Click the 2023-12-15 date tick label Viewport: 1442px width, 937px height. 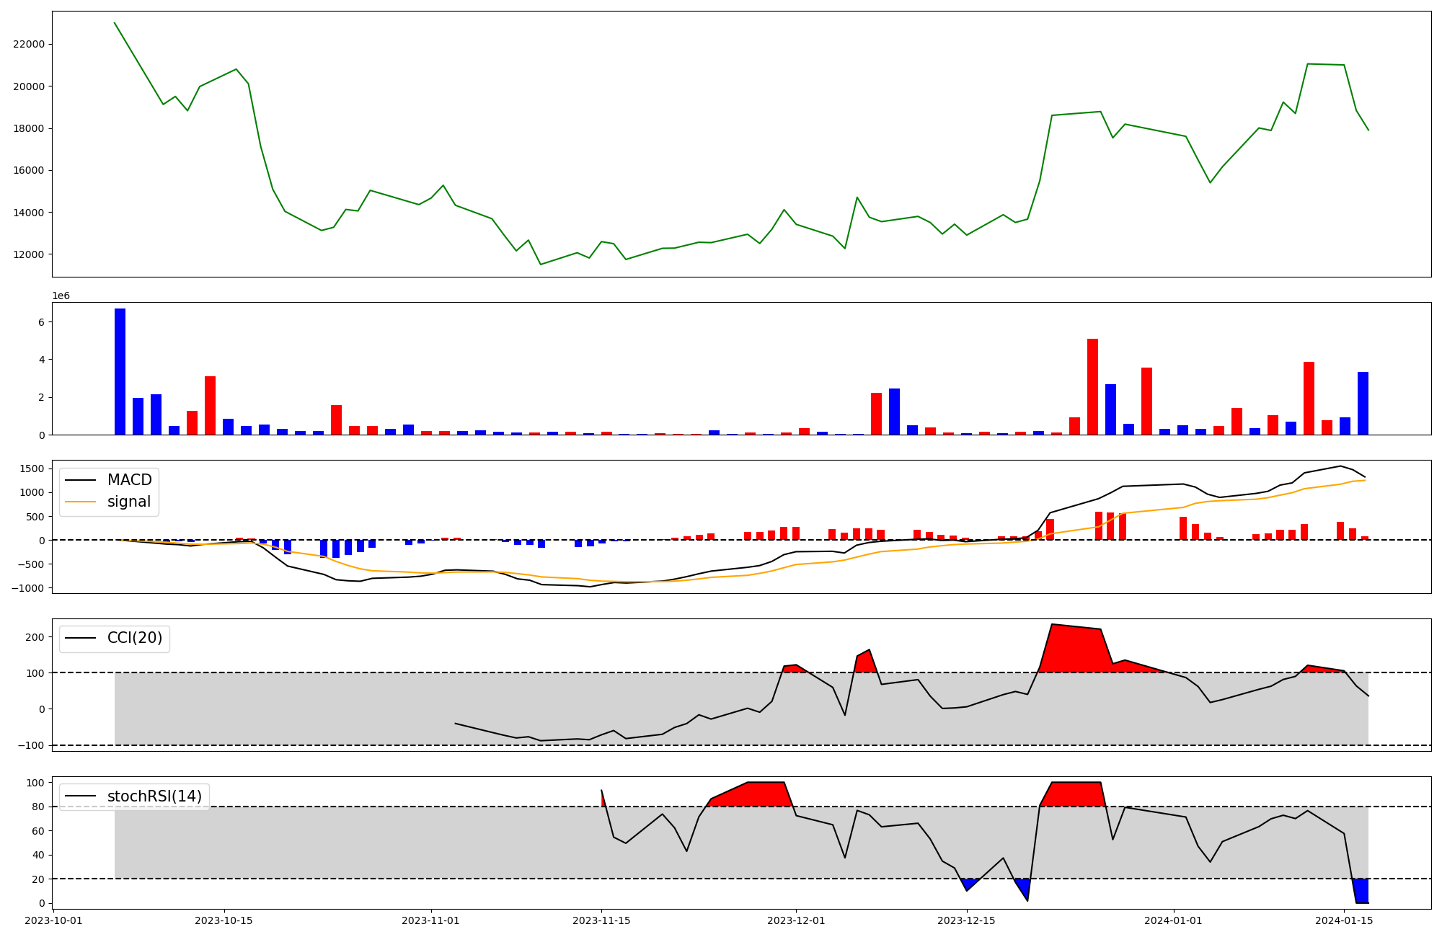pyautogui.click(x=966, y=920)
